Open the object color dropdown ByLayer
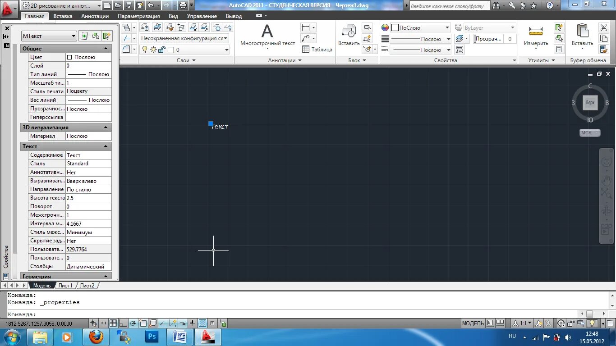Screen dimensions: 616x346 point(420,27)
